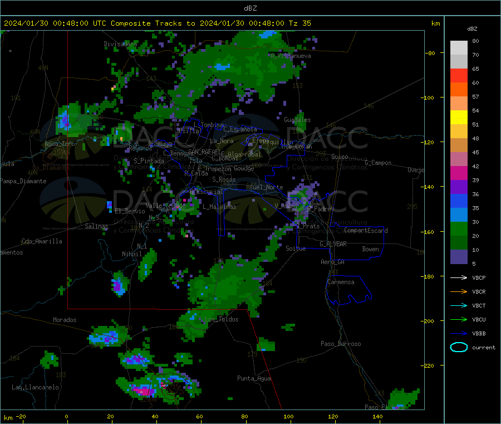
Task: Click the 'Los_Toldos' map label
Action: tap(222, 319)
